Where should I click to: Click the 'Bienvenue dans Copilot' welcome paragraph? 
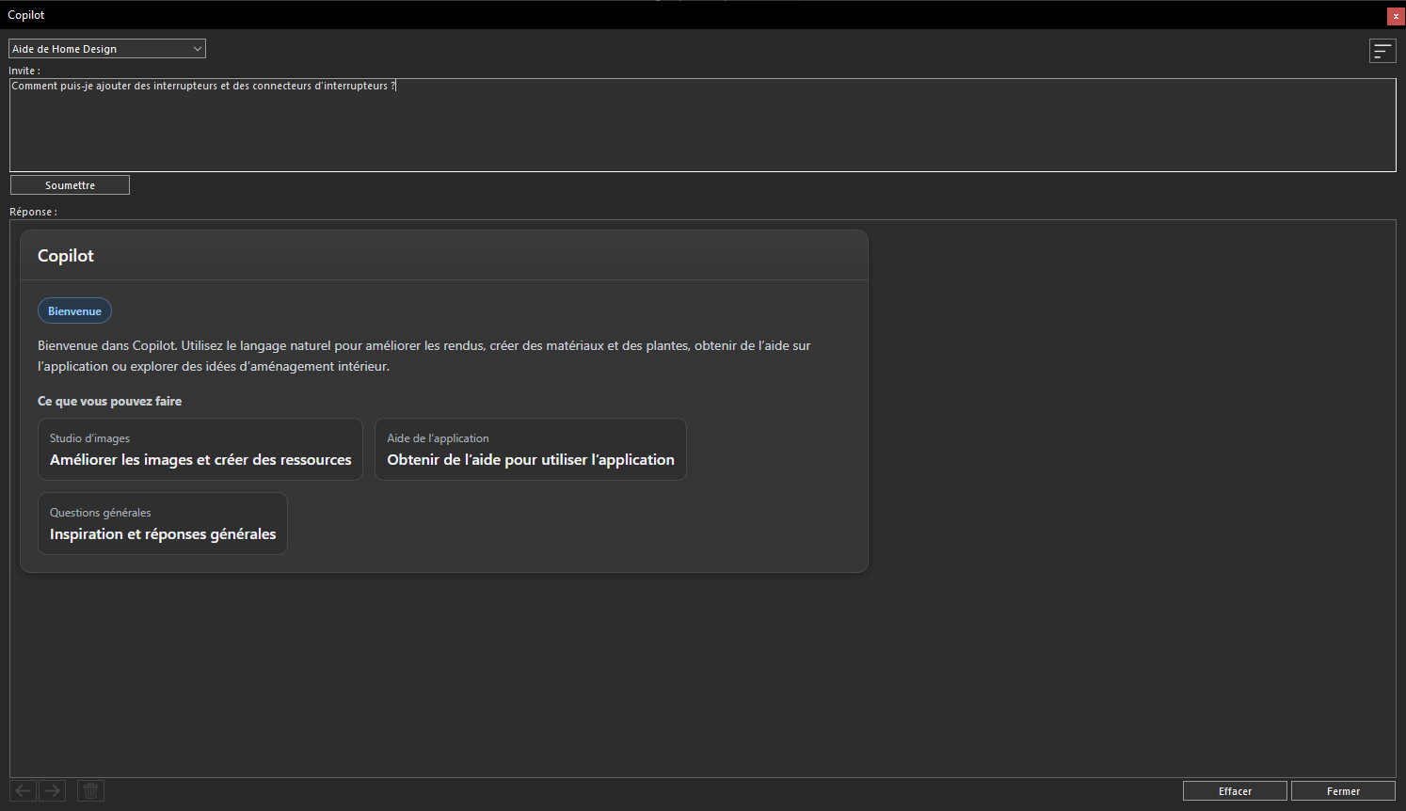pyautogui.click(x=424, y=357)
